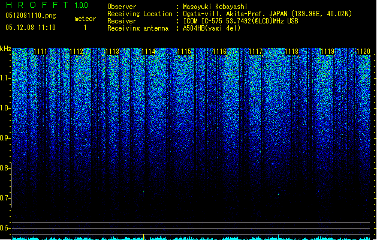Click the meteor count value 1
377x240 pixels.
[85, 28]
